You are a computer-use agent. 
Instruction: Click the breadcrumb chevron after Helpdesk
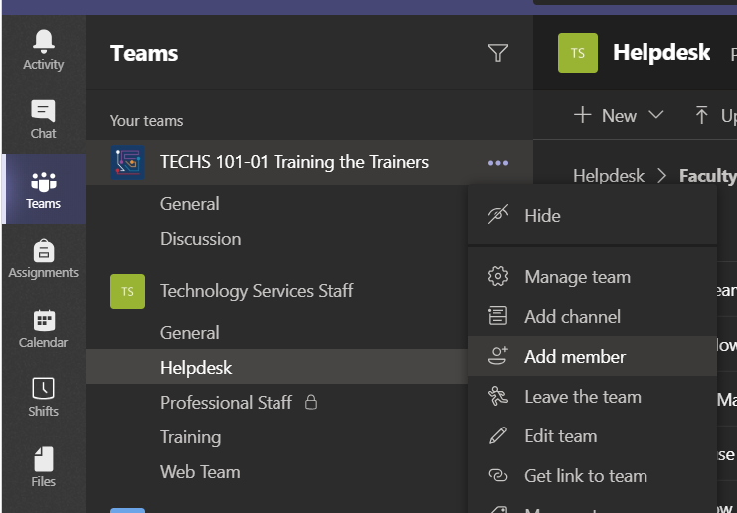pyautogui.click(x=662, y=176)
